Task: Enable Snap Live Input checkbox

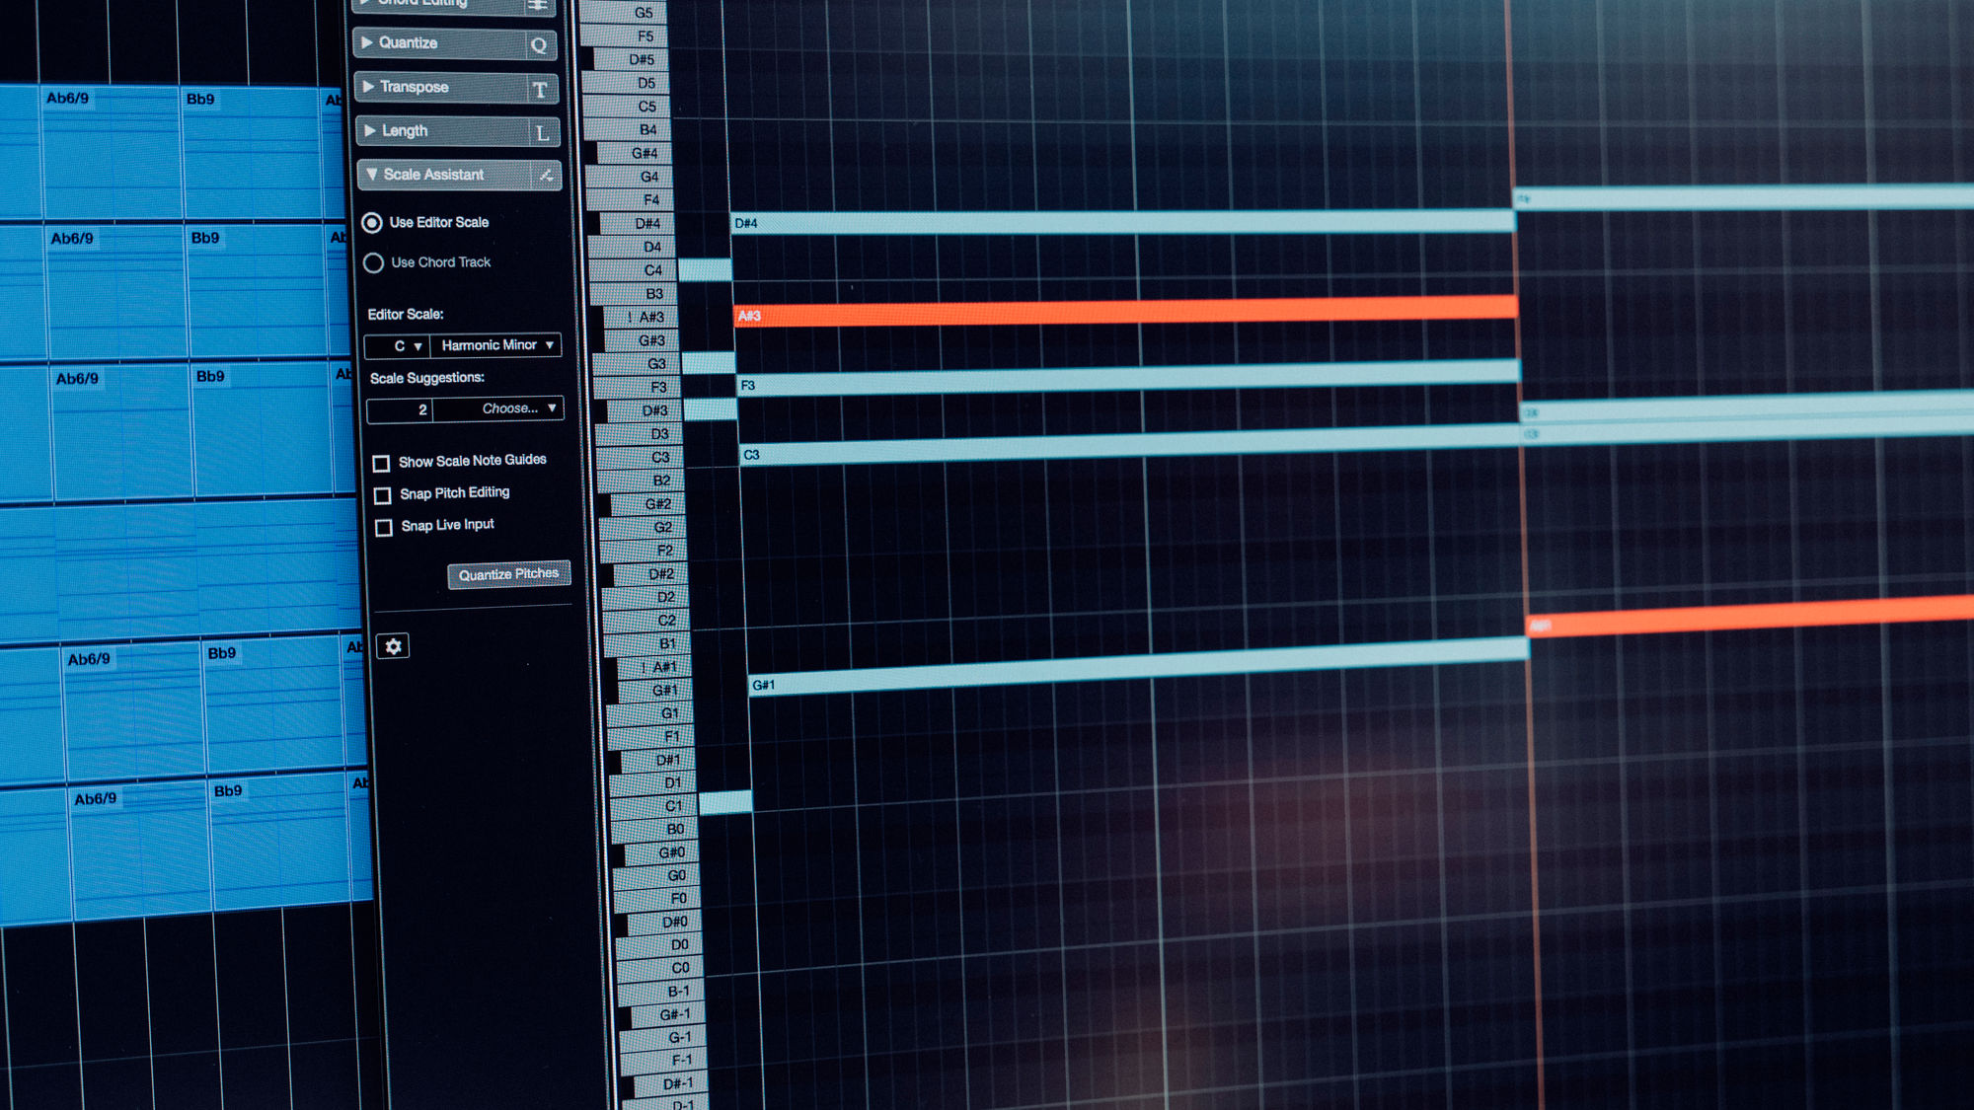Action: 384,528
